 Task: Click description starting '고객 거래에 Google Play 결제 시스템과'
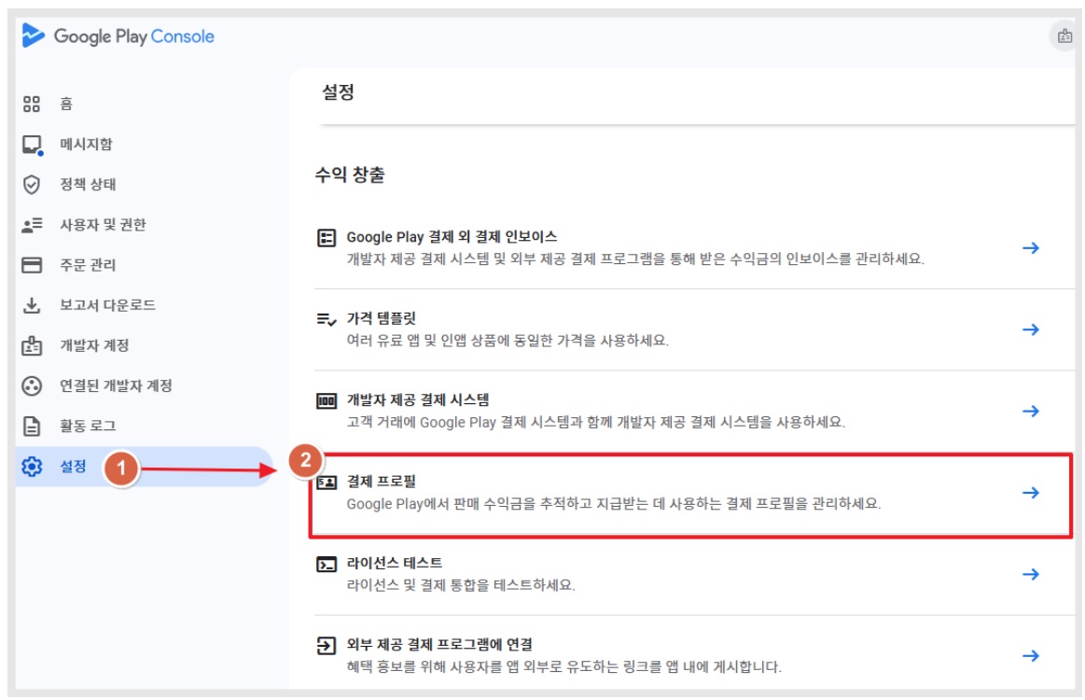pyautogui.click(x=596, y=423)
